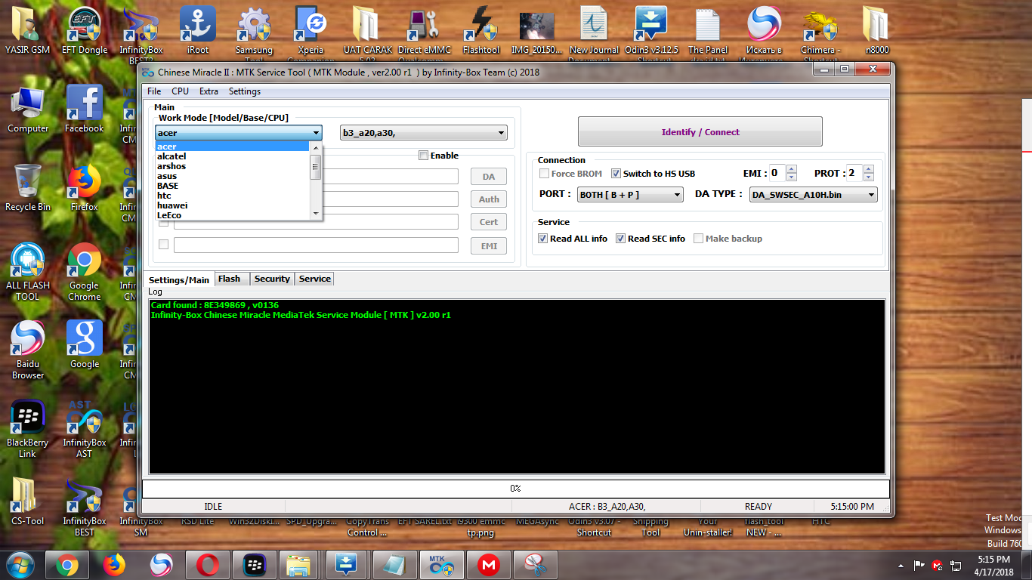Open the PORT selection dropdown
This screenshot has width=1032, height=580.
pyautogui.click(x=630, y=195)
